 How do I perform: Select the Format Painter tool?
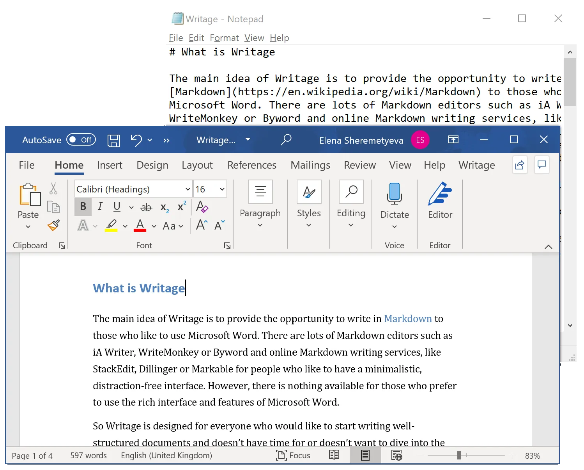click(53, 226)
